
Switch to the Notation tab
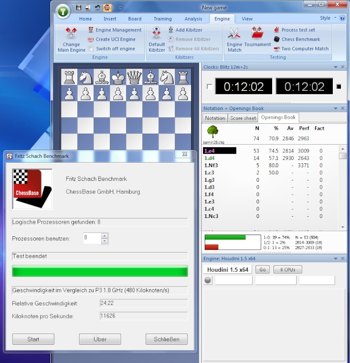click(215, 118)
